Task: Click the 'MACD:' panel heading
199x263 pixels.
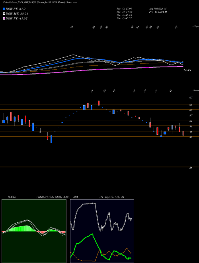Action: click(12, 197)
